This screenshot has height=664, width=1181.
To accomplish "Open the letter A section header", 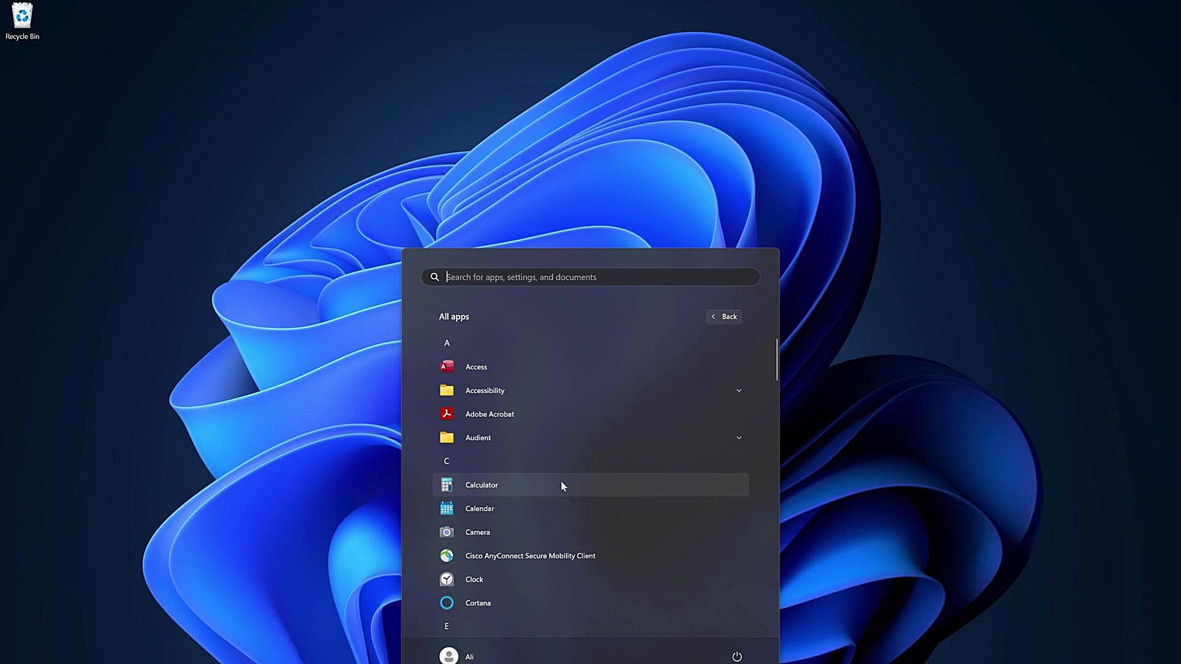I will (447, 343).
